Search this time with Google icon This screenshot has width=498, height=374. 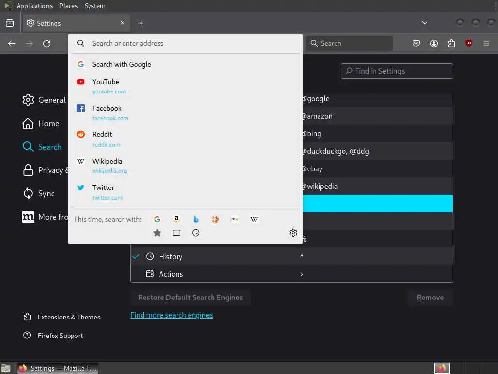pos(157,219)
